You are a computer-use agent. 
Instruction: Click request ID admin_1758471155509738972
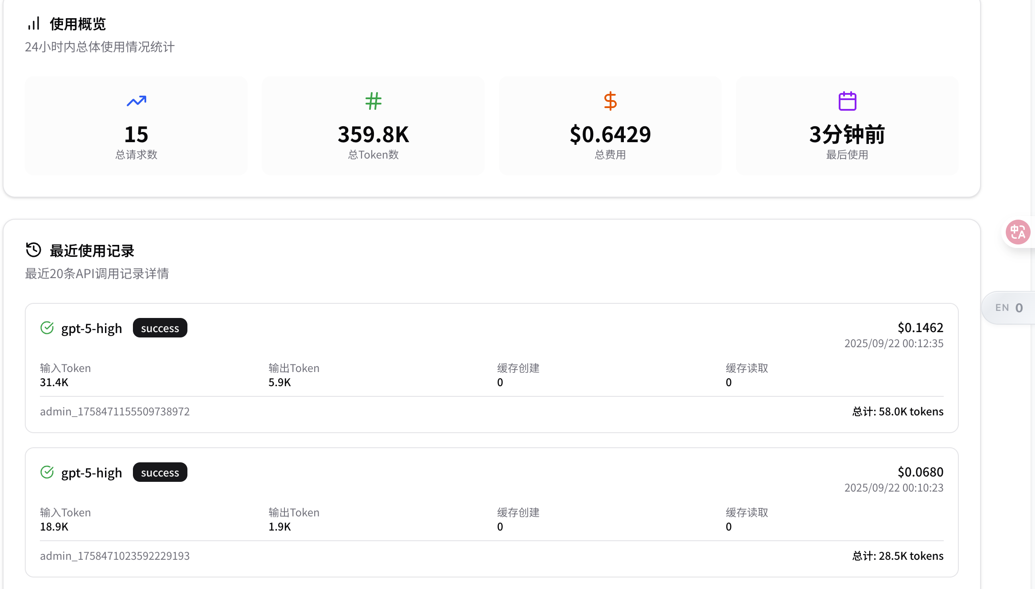tap(115, 411)
